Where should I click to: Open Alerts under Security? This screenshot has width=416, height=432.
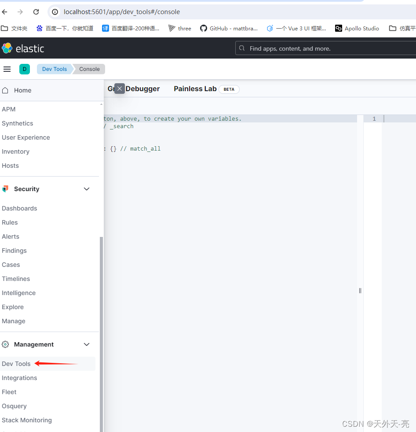[x=11, y=236]
